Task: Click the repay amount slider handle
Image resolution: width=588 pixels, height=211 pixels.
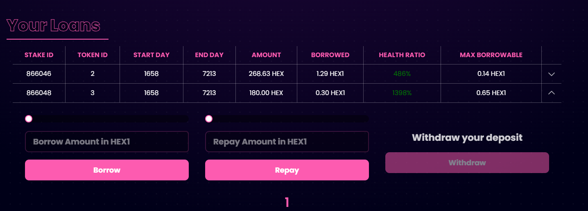Action: (209, 119)
